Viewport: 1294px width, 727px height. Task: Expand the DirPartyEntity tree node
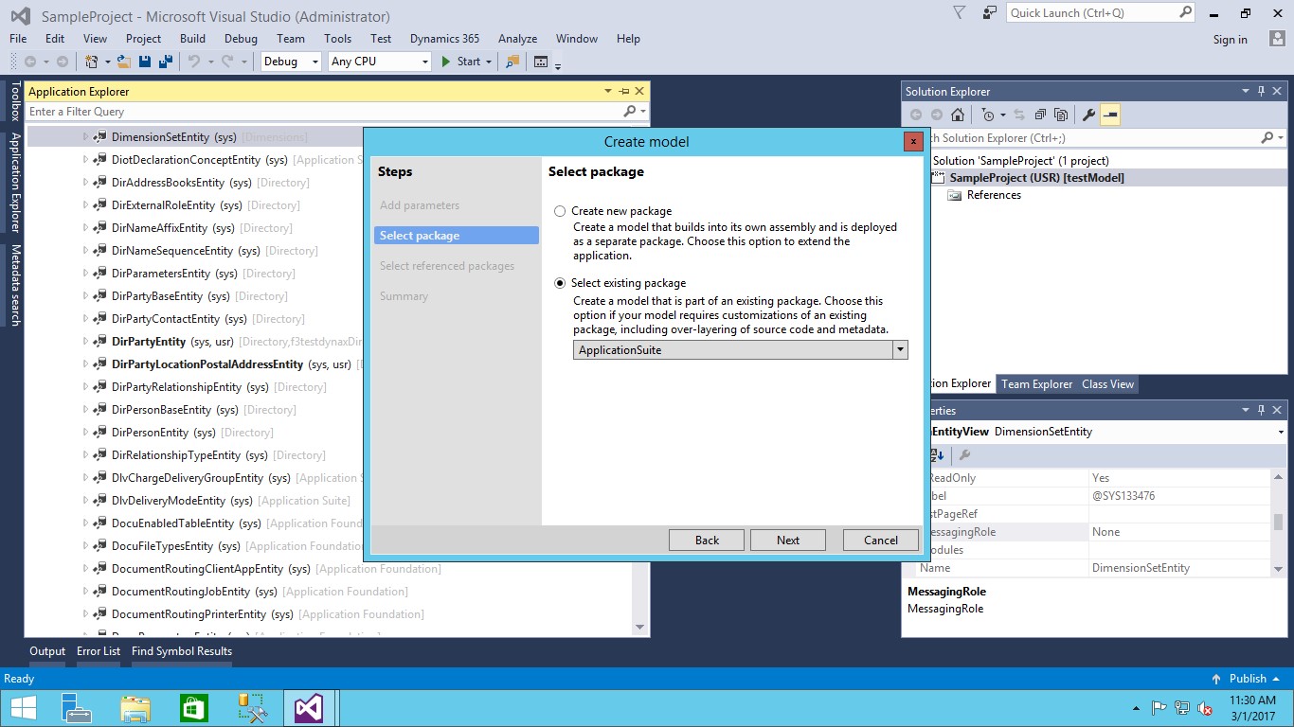point(85,342)
